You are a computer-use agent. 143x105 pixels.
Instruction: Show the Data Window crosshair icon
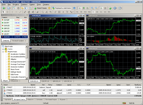(x=18, y=8)
